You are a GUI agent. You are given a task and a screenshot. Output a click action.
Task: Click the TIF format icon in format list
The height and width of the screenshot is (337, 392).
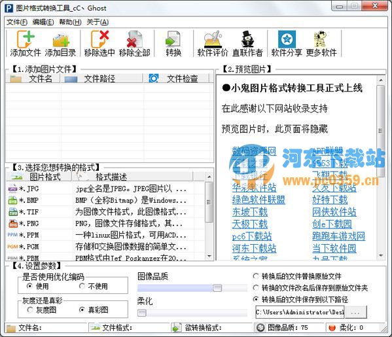pyautogui.click(x=12, y=212)
